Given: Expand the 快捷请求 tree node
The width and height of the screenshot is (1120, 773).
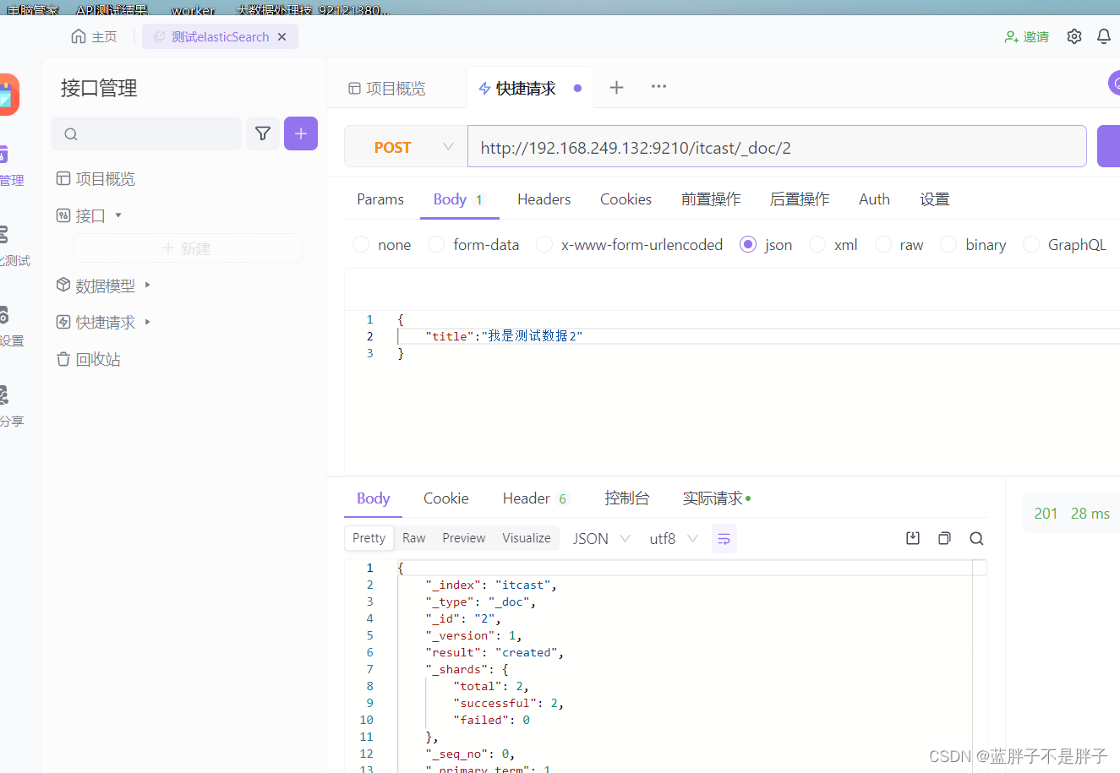Looking at the screenshot, I should point(148,322).
